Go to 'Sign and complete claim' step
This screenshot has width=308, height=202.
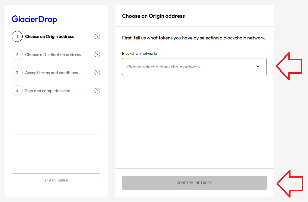pyautogui.click(x=48, y=91)
